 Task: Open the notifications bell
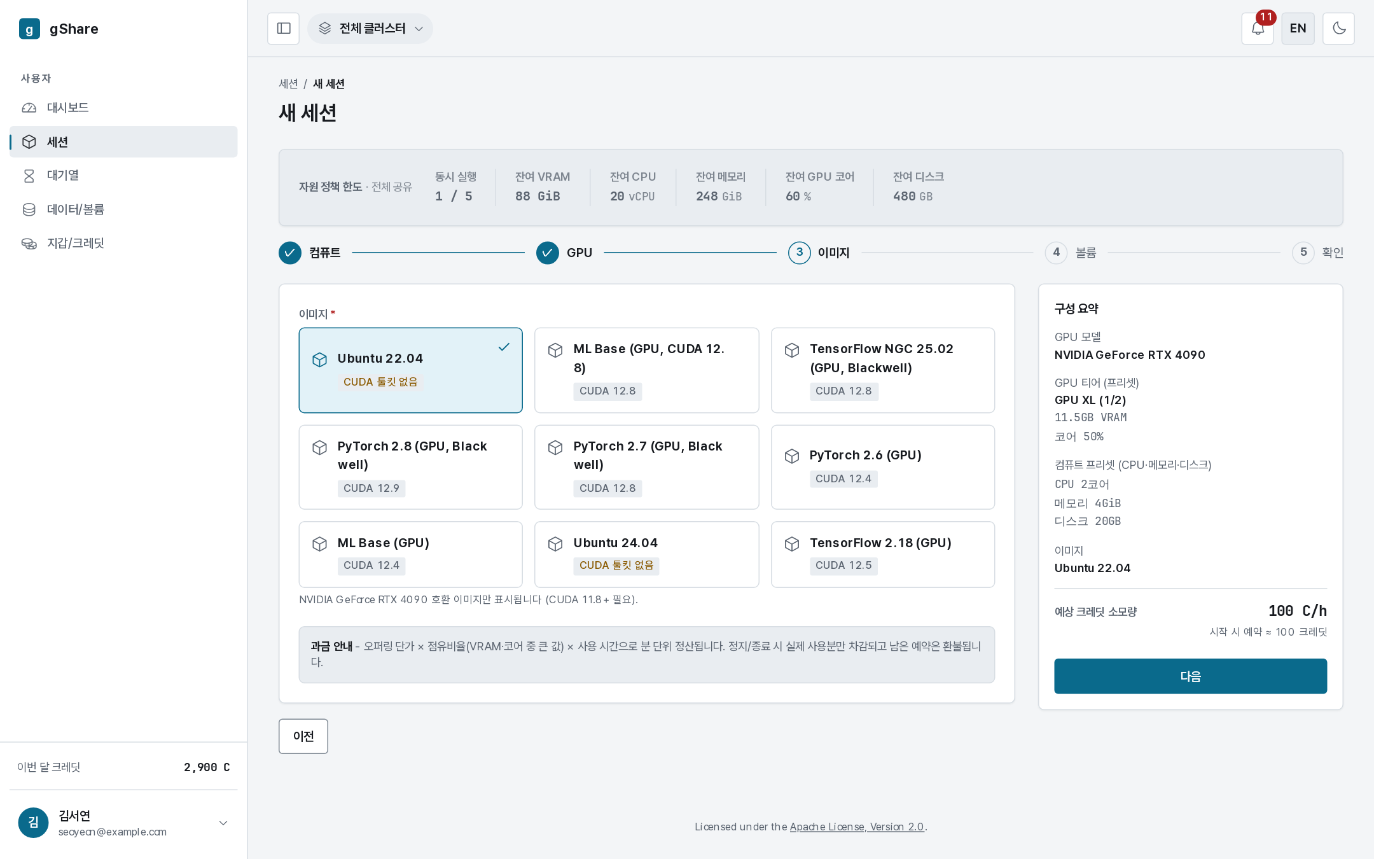[1258, 29]
